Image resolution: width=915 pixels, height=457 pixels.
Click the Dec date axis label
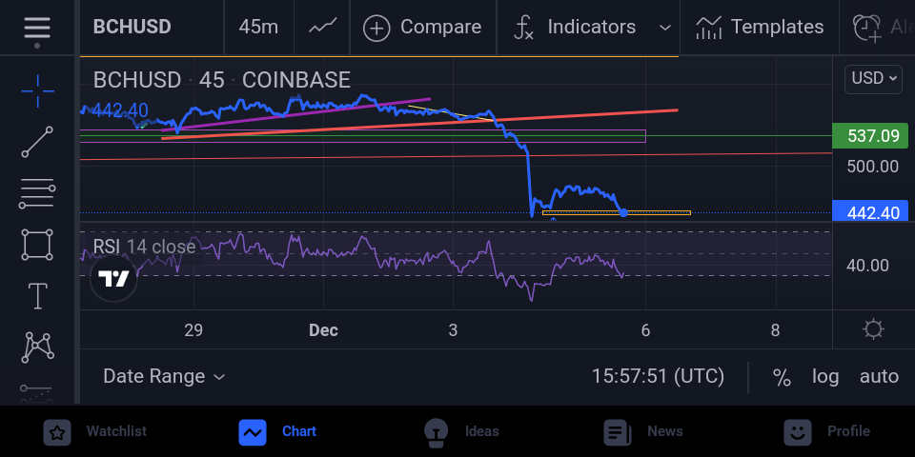point(323,330)
